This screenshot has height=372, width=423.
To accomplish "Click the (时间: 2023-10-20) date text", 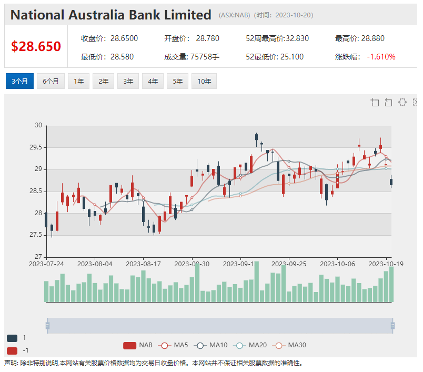I will tap(283, 15).
